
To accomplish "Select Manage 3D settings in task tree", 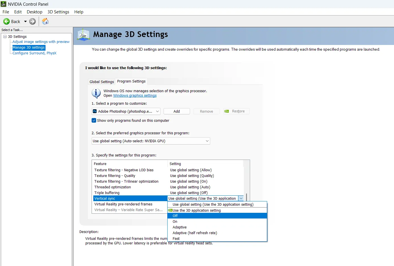I will click(28, 48).
